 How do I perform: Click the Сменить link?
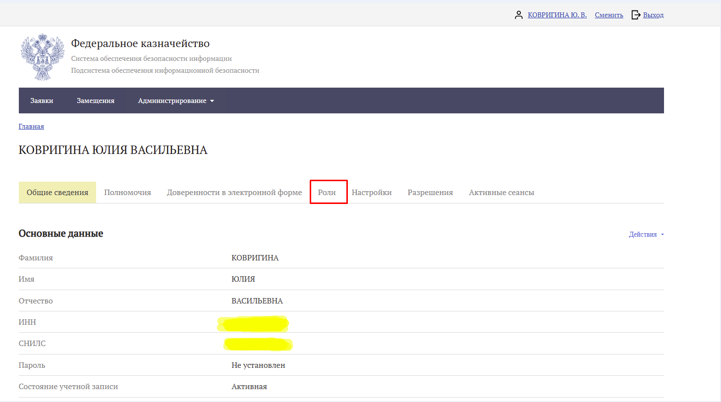pos(609,15)
